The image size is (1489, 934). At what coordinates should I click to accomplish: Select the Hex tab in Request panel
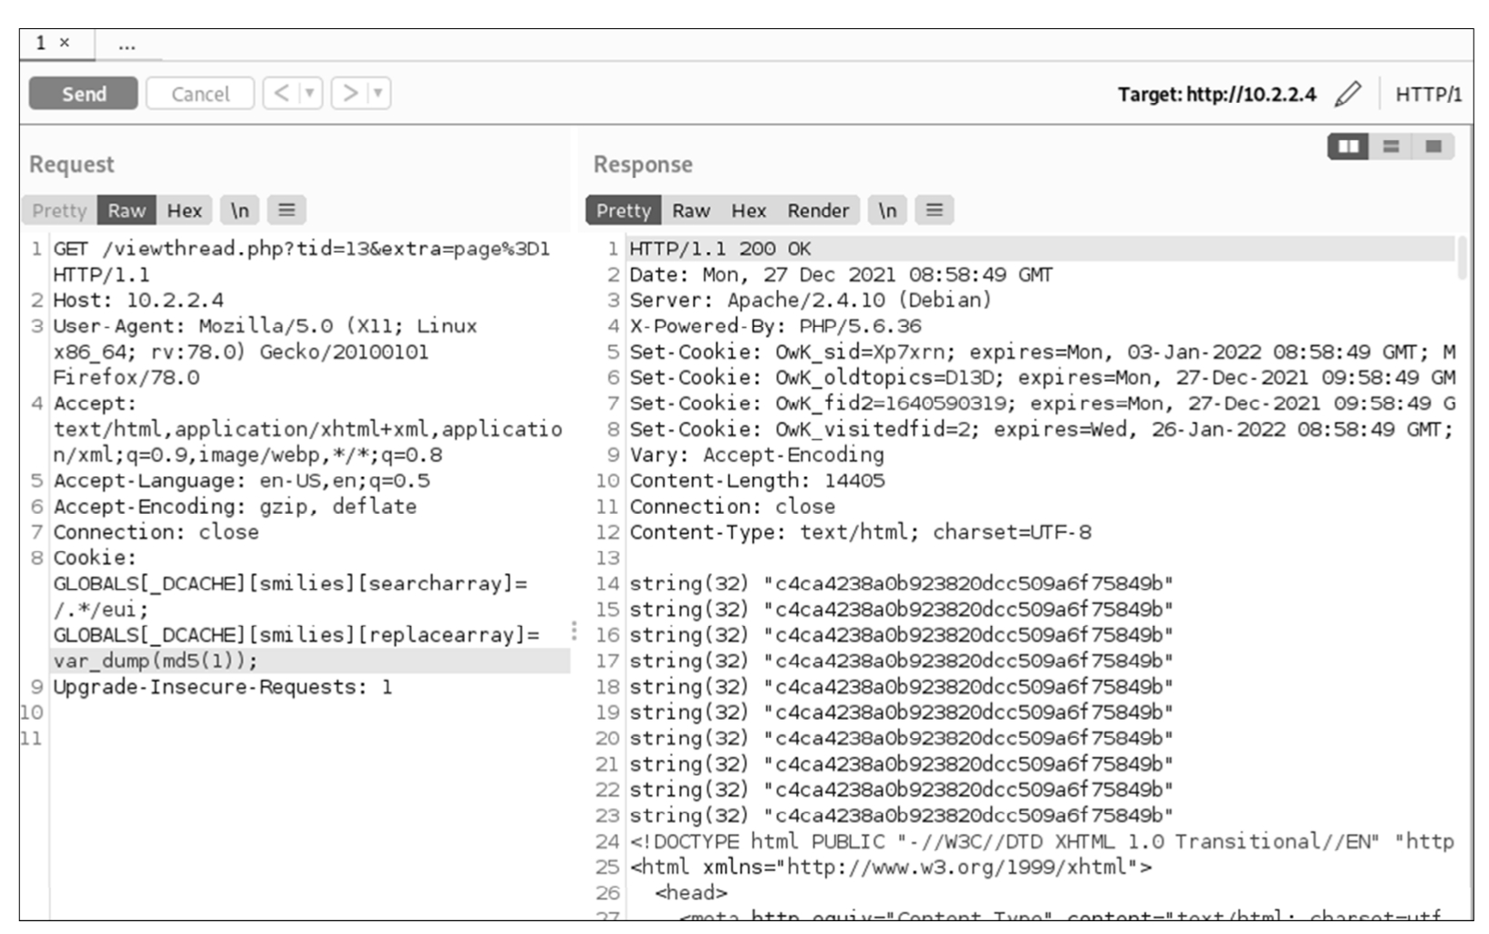tap(184, 210)
